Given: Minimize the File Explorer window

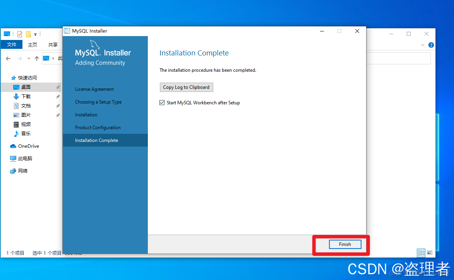Looking at the screenshot, I should [x=391, y=34].
